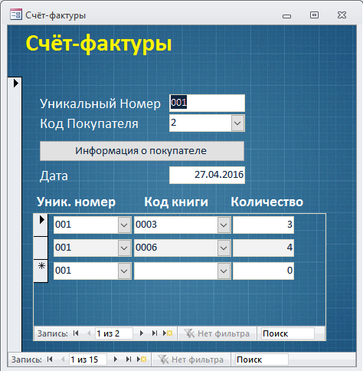Expand book code dropdown showing 0003

pos(224,225)
